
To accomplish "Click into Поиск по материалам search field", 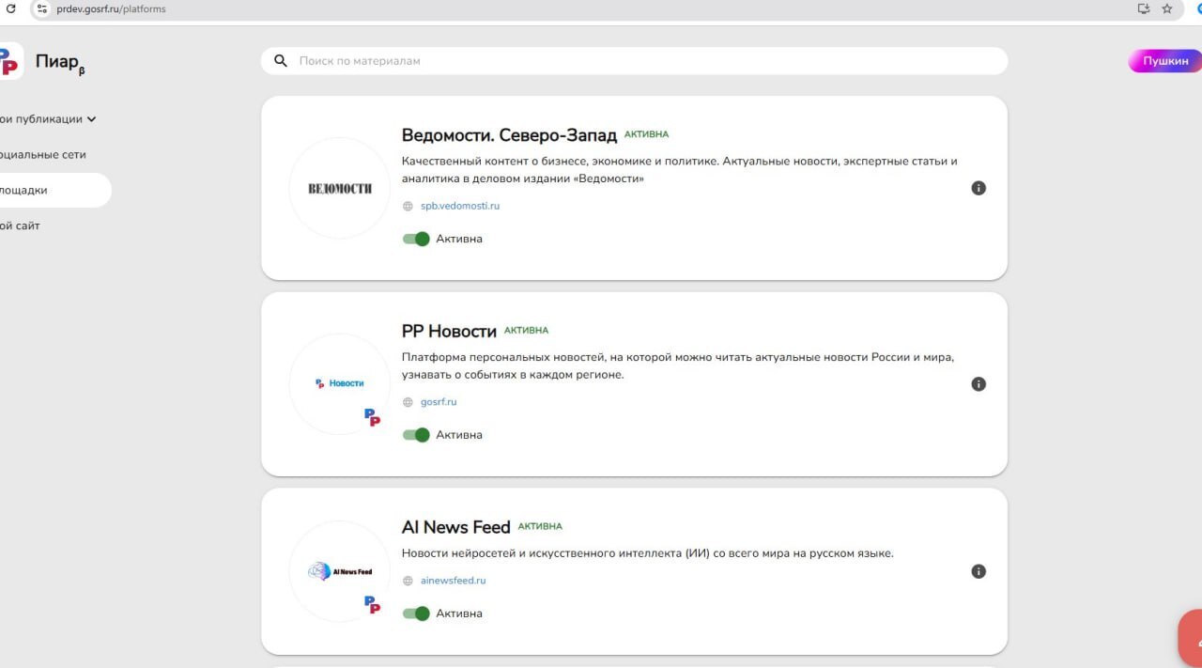I will 634,61.
